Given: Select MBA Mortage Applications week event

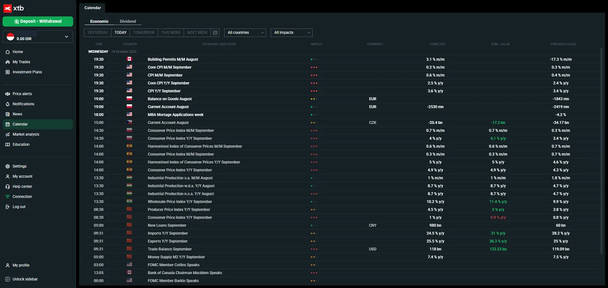Looking at the screenshot, I should 342,115.
